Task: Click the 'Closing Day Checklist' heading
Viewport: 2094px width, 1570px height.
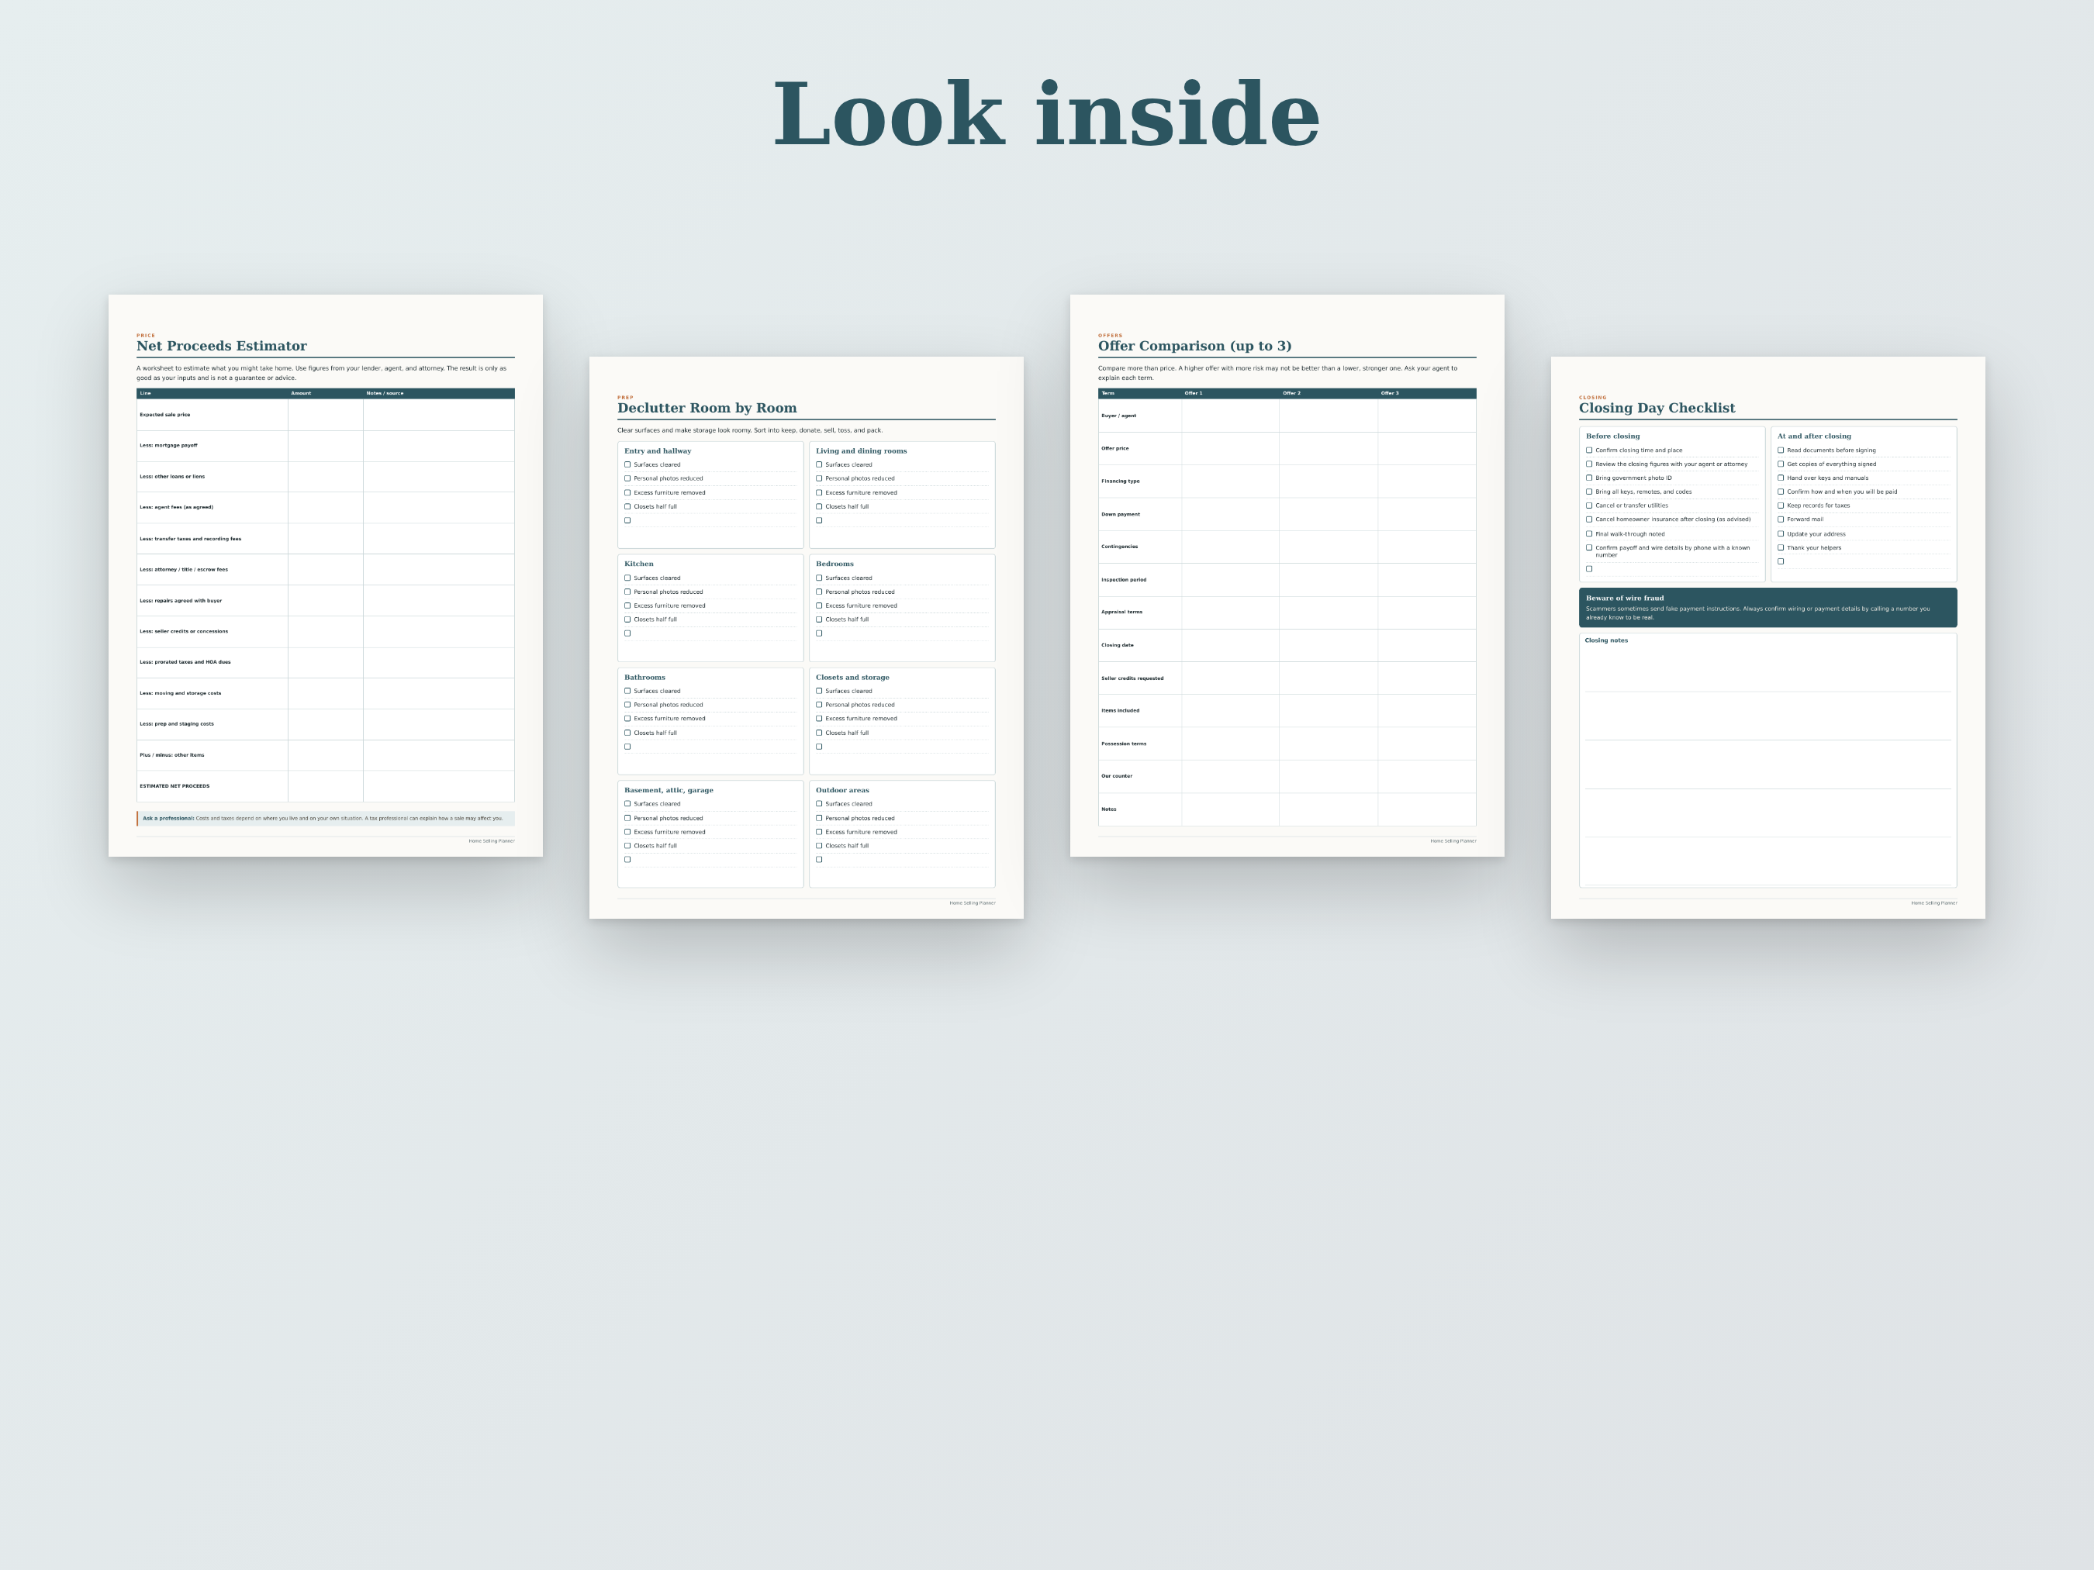Action: 1657,408
